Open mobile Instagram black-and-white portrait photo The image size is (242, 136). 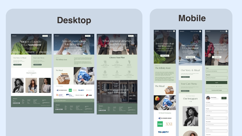coord(190,116)
